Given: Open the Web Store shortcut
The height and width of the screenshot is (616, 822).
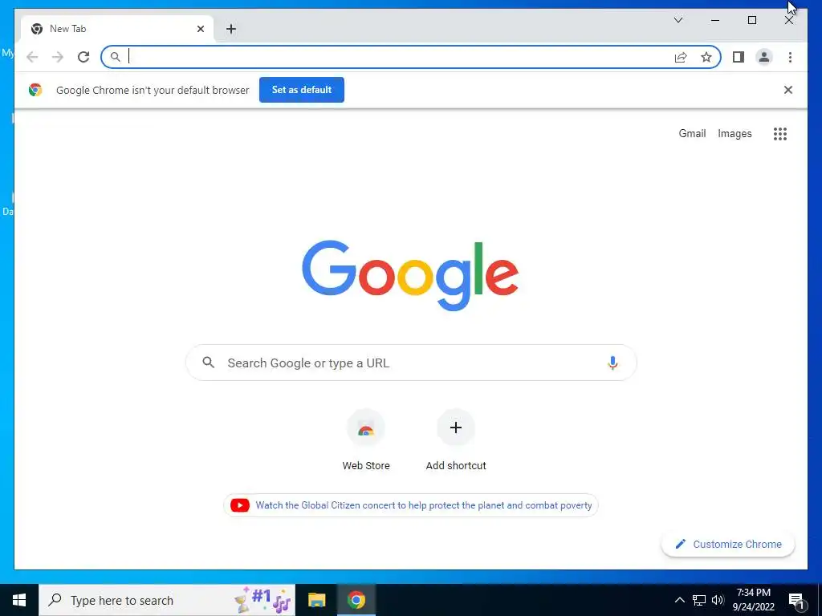Looking at the screenshot, I should pos(366,440).
